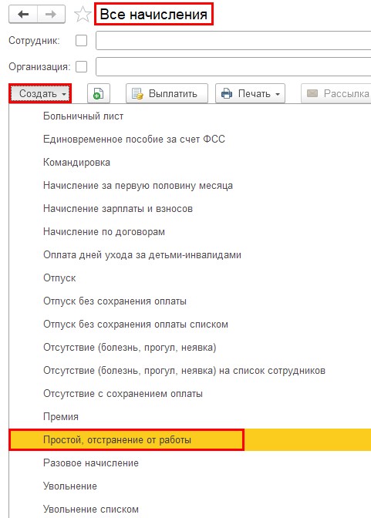
Task: Open the Печать dropdown arrow
Action: click(278, 94)
